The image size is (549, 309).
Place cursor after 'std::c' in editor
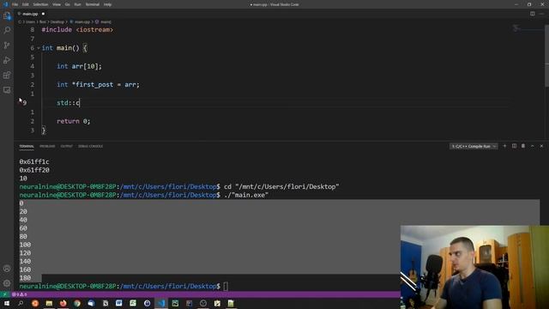click(x=80, y=103)
